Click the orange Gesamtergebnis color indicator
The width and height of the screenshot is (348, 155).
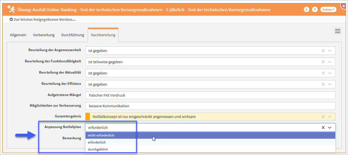tap(87, 117)
